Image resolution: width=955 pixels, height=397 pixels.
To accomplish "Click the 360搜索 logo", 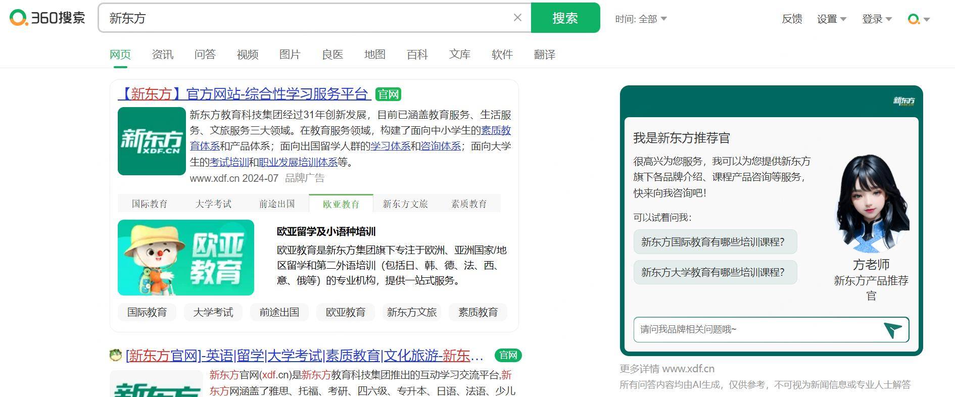I will click(x=47, y=18).
